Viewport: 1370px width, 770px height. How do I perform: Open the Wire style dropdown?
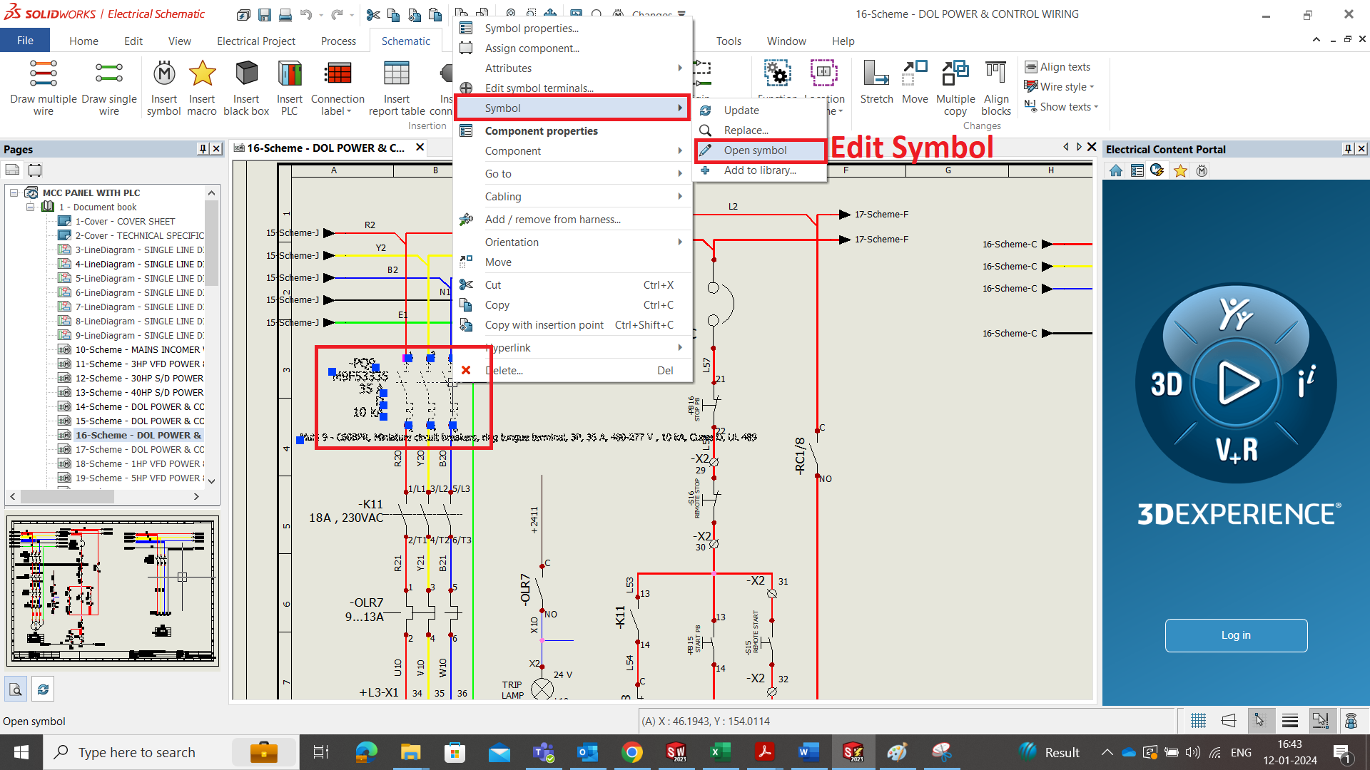pyautogui.click(x=1062, y=86)
